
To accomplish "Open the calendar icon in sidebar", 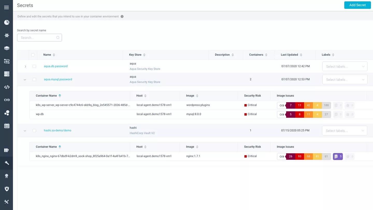I will pyautogui.click(x=7, y=126).
